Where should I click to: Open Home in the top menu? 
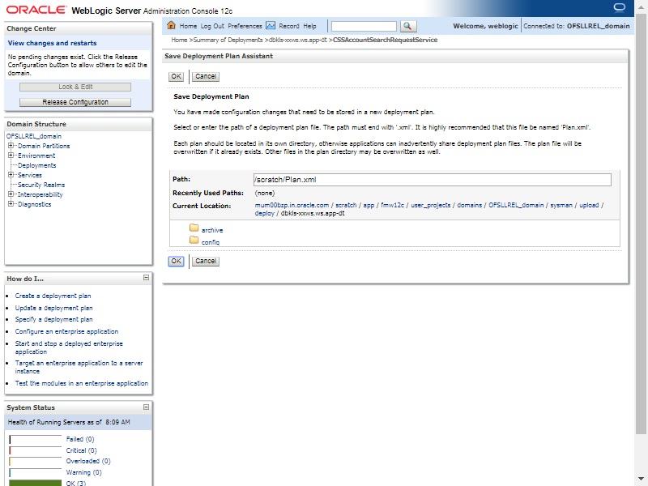coord(188,26)
